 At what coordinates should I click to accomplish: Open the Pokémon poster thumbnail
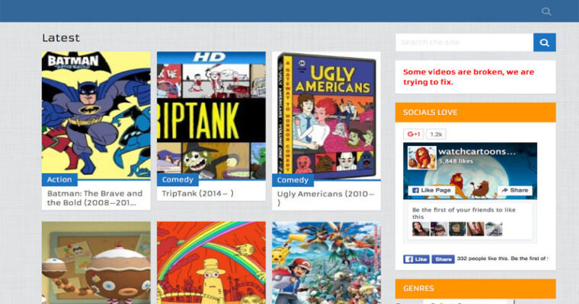click(x=326, y=263)
